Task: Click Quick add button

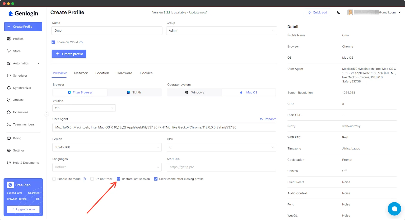Action: coord(317,12)
